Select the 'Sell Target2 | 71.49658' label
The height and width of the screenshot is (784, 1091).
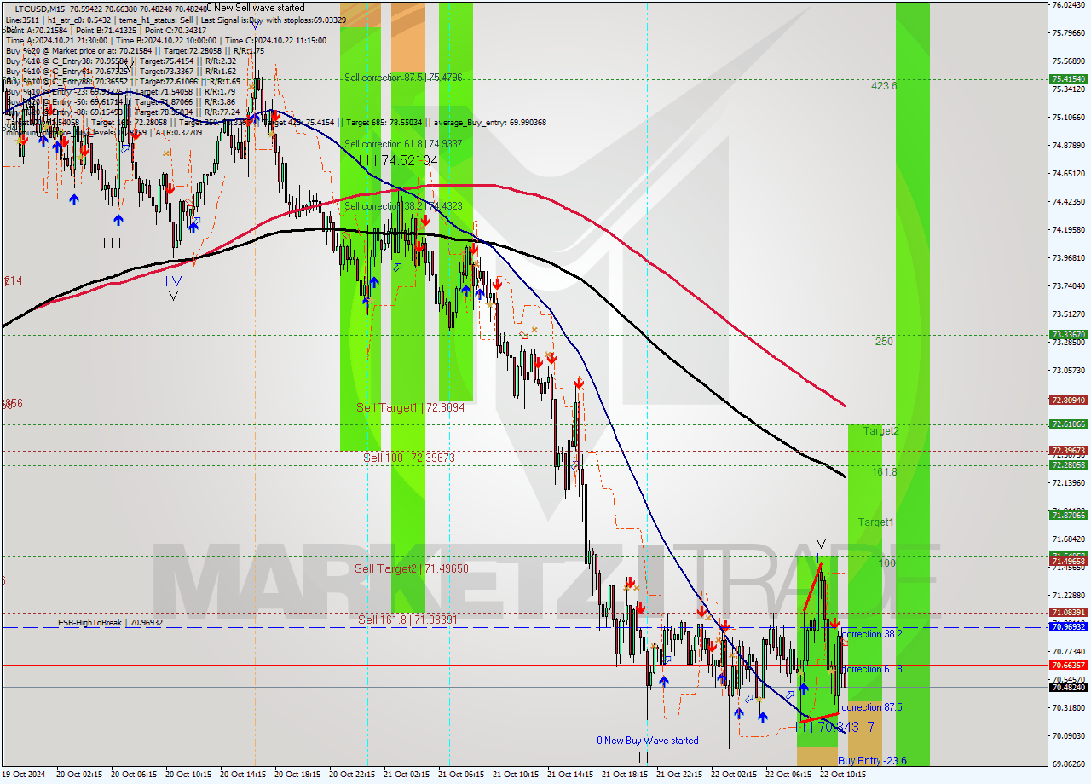pyautogui.click(x=412, y=568)
